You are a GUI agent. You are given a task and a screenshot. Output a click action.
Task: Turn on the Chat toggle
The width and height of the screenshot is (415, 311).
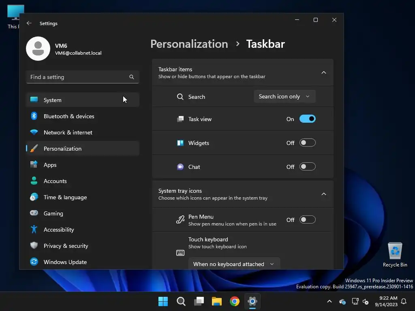[308, 166]
